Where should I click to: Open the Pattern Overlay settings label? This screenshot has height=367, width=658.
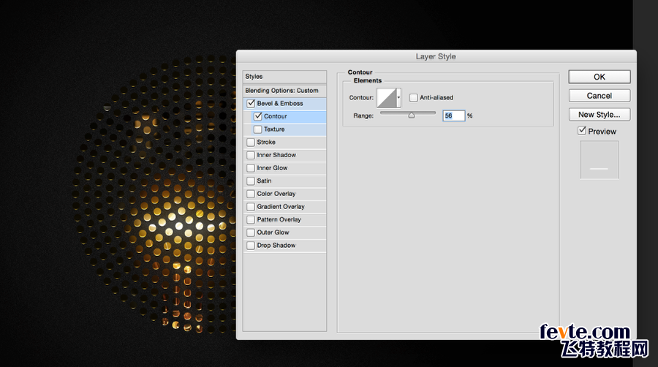(279, 220)
